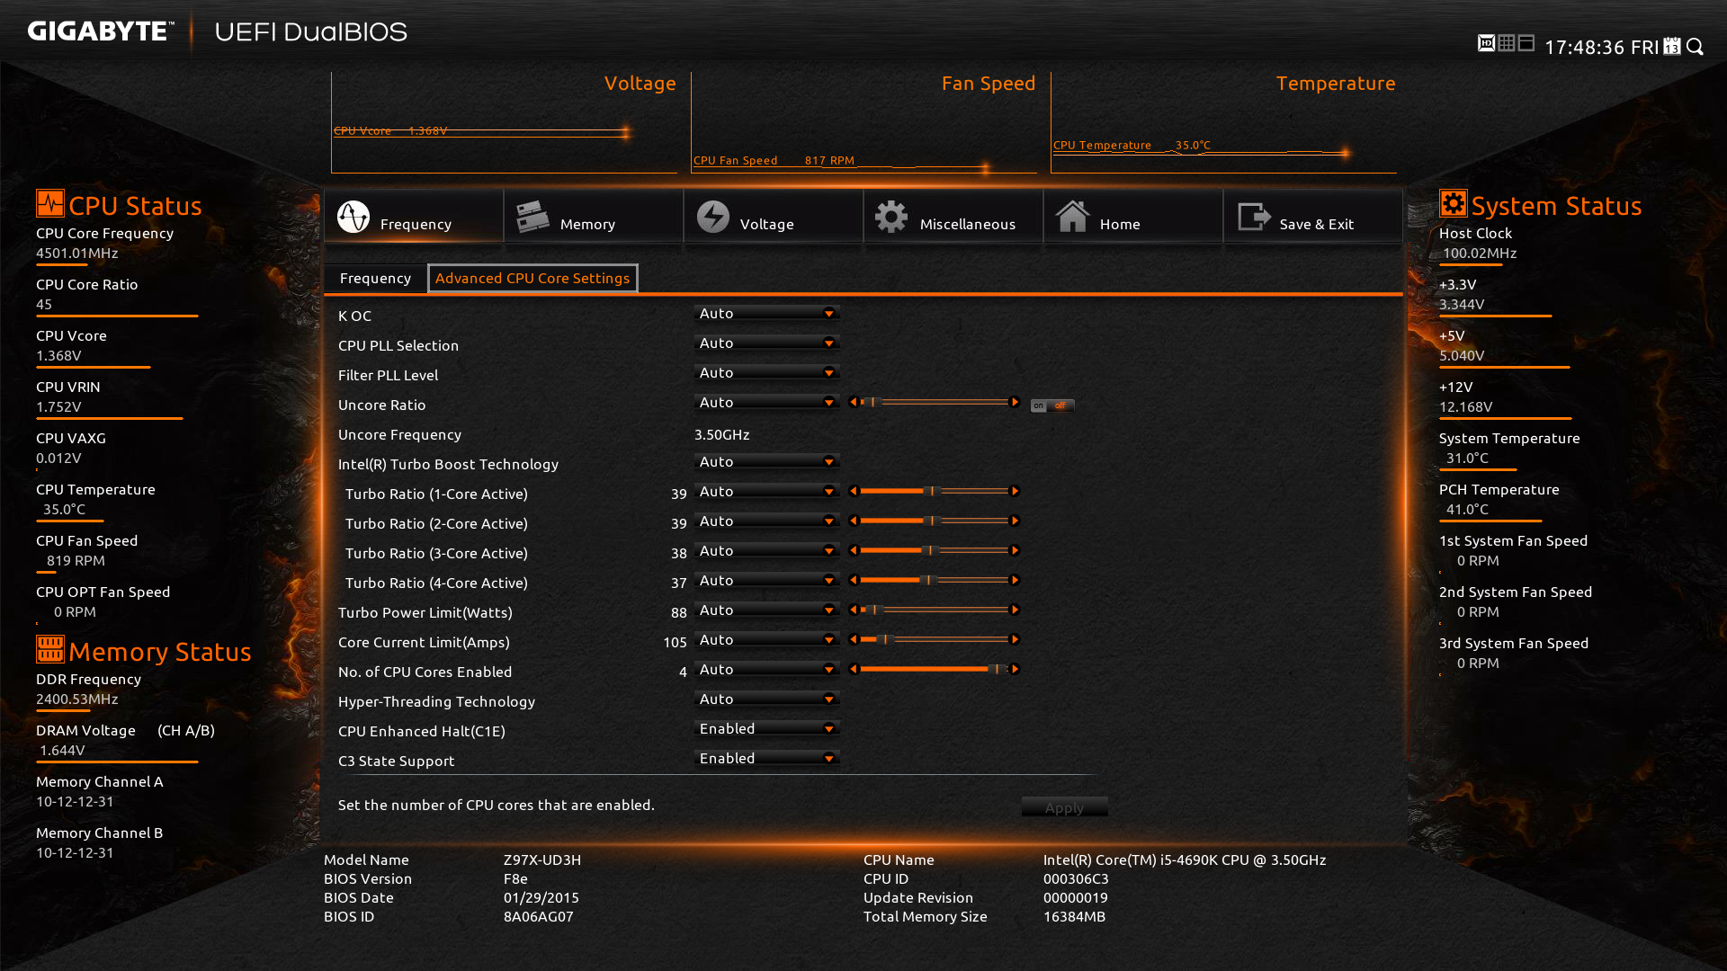Increase Turbo Ratio 3-Core with right arrow

pyautogui.click(x=1015, y=550)
